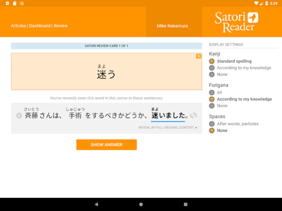Open the Review section

point(61,26)
